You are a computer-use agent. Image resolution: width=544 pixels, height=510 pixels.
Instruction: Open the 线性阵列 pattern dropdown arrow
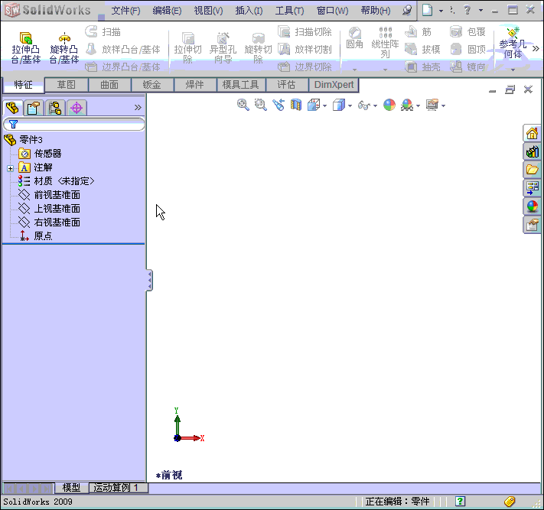385,70
